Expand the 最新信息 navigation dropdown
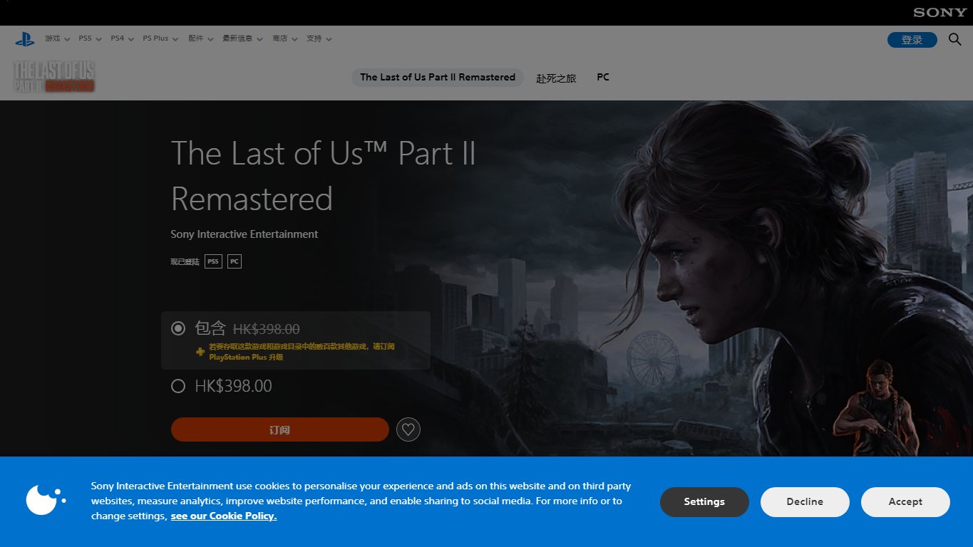This screenshot has height=547, width=973. pos(242,38)
